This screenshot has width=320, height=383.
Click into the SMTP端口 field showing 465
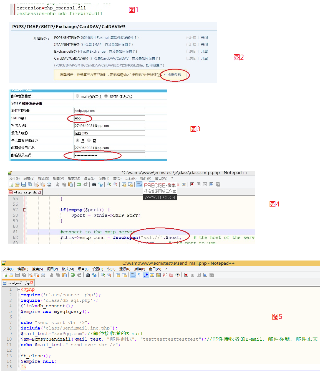109,118
